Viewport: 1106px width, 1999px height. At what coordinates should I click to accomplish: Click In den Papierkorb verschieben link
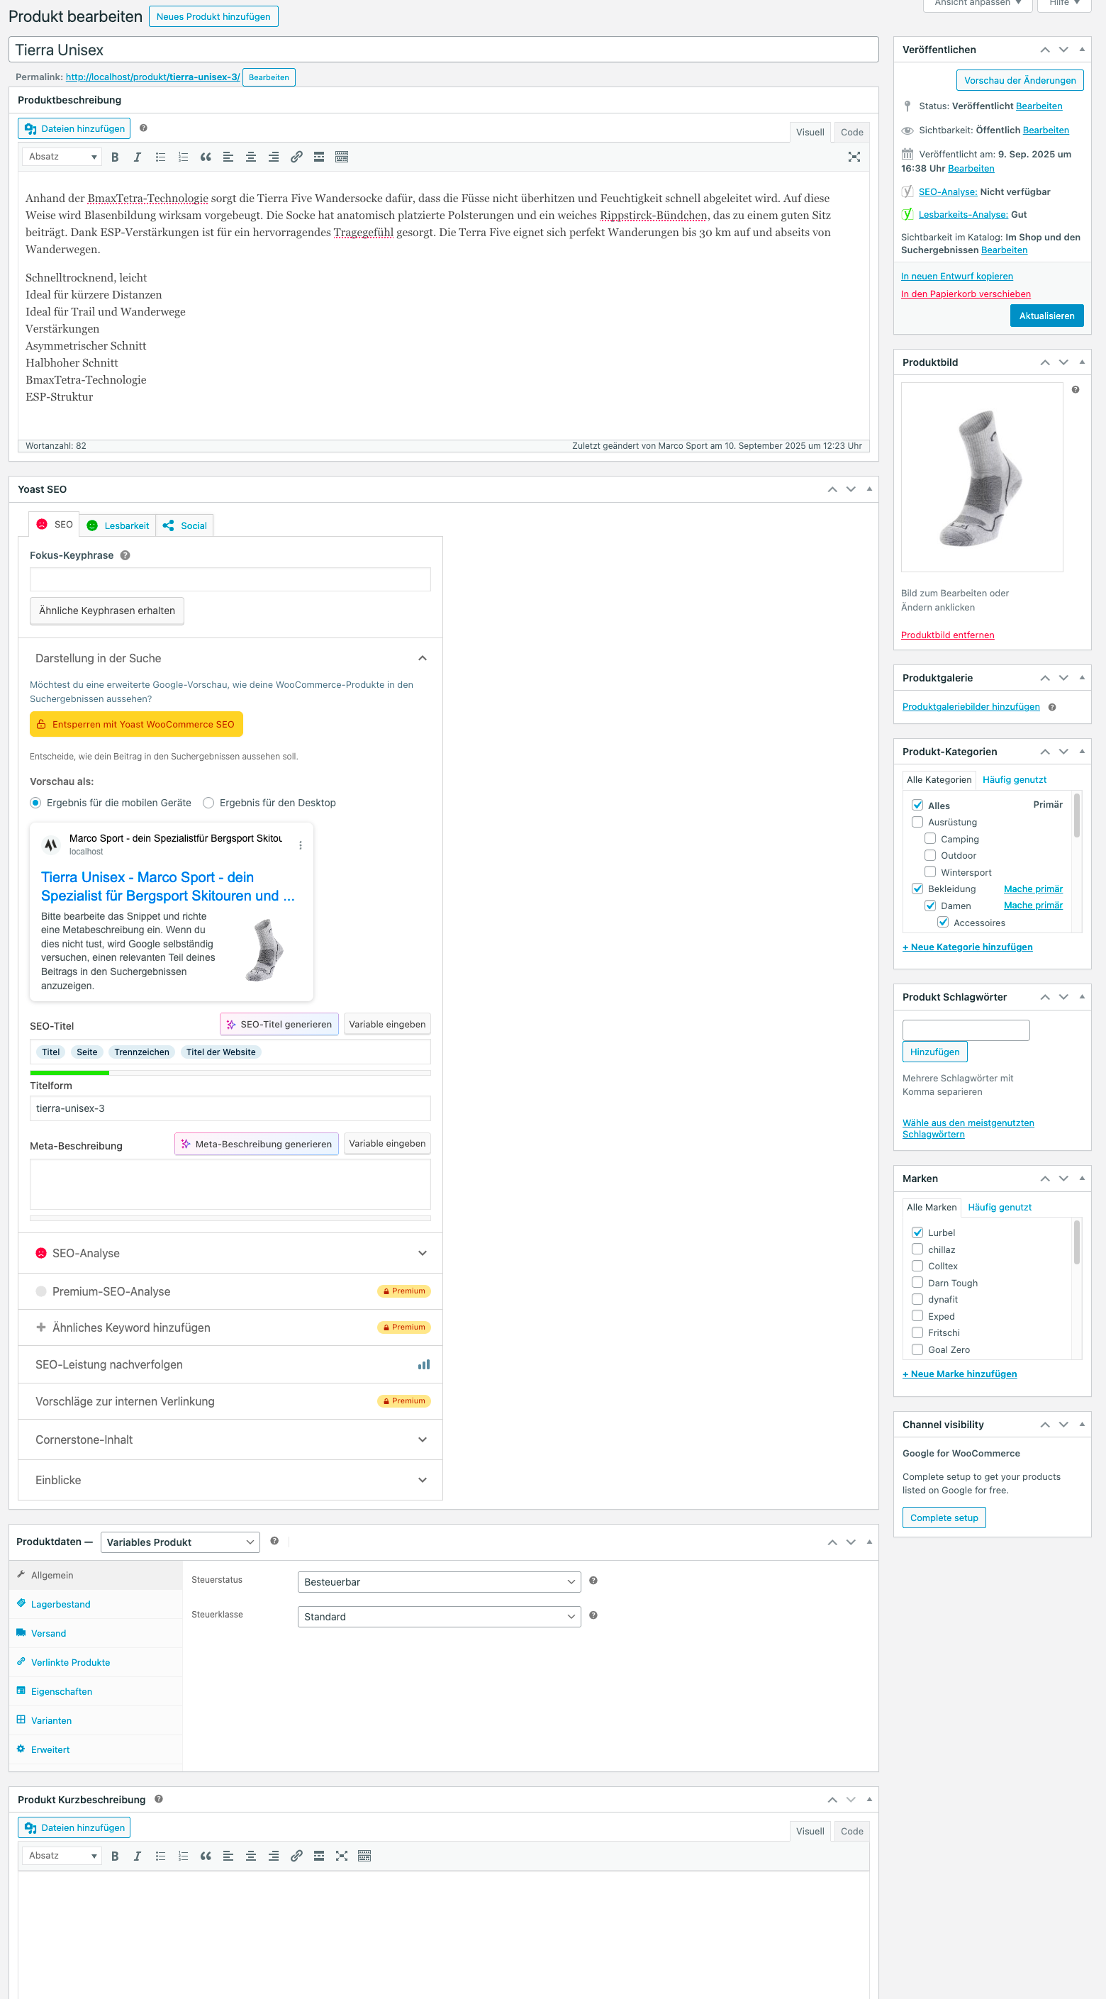[x=966, y=294]
